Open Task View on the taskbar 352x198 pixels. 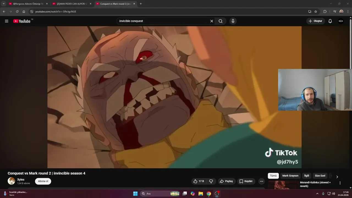(185, 194)
